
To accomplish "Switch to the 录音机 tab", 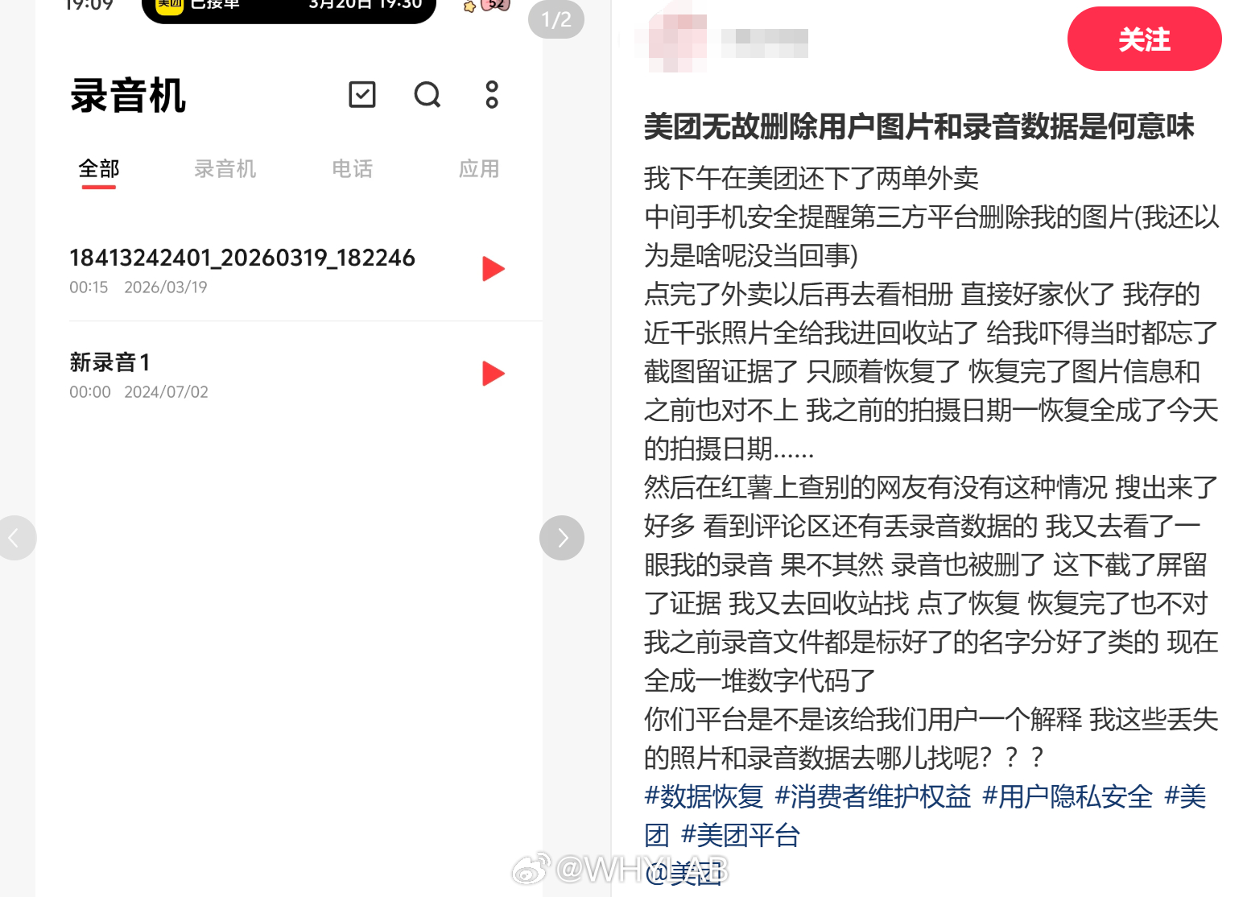I will [x=225, y=169].
